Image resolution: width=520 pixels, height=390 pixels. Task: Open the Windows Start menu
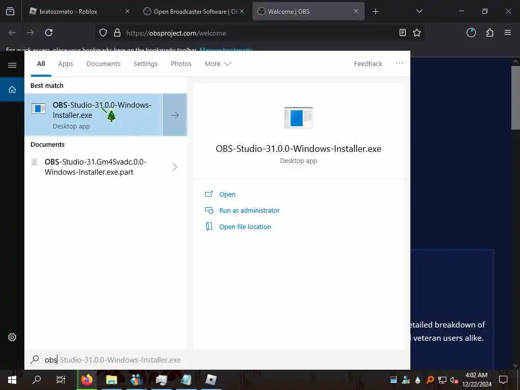[12, 380]
